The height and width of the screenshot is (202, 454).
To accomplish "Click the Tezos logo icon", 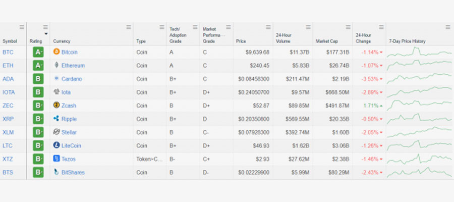I will coord(56,159).
